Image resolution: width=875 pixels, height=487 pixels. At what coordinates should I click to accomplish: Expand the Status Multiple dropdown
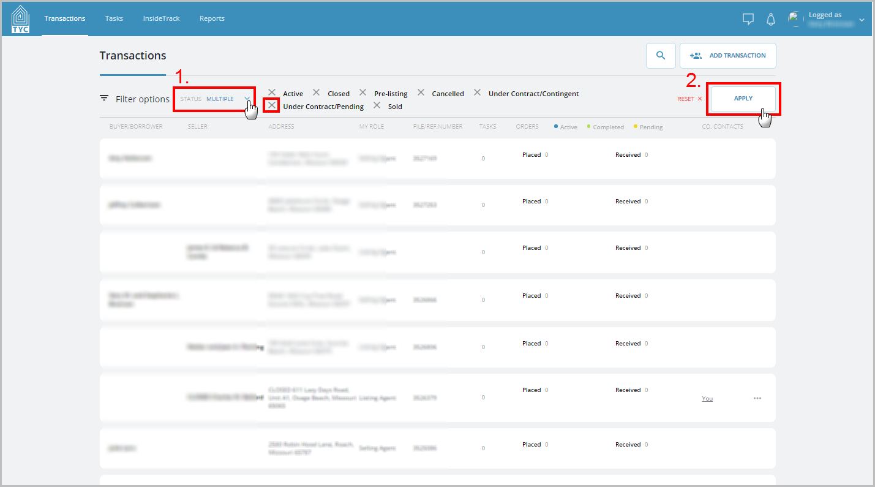pyautogui.click(x=214, y=99)
